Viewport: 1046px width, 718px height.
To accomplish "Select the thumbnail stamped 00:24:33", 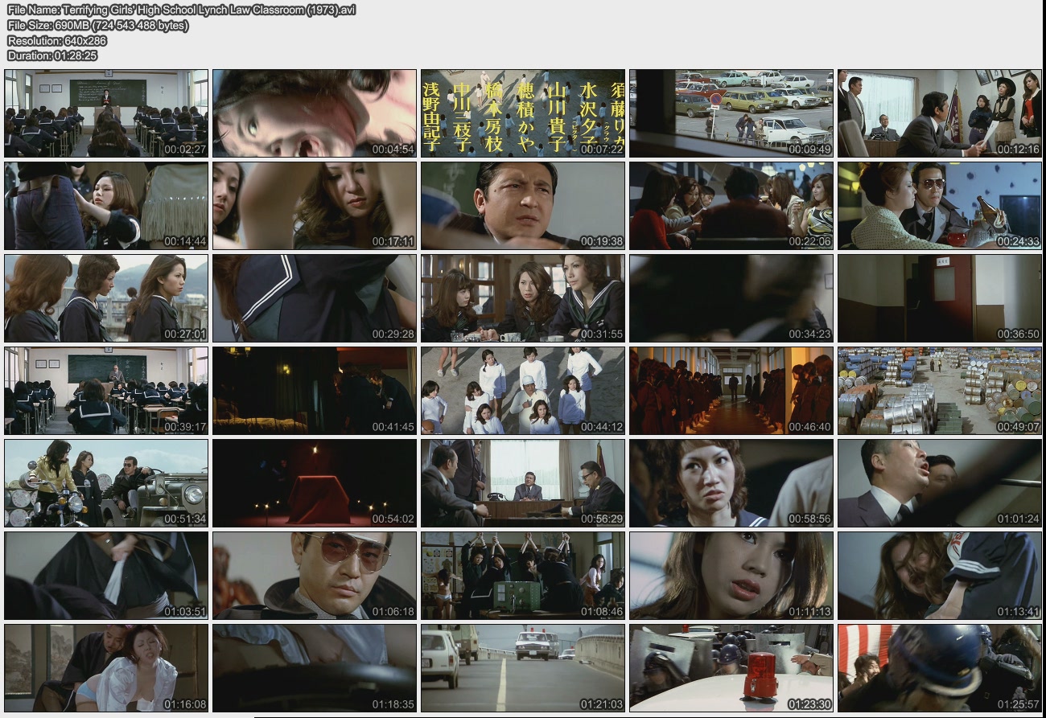I will 939,206.
